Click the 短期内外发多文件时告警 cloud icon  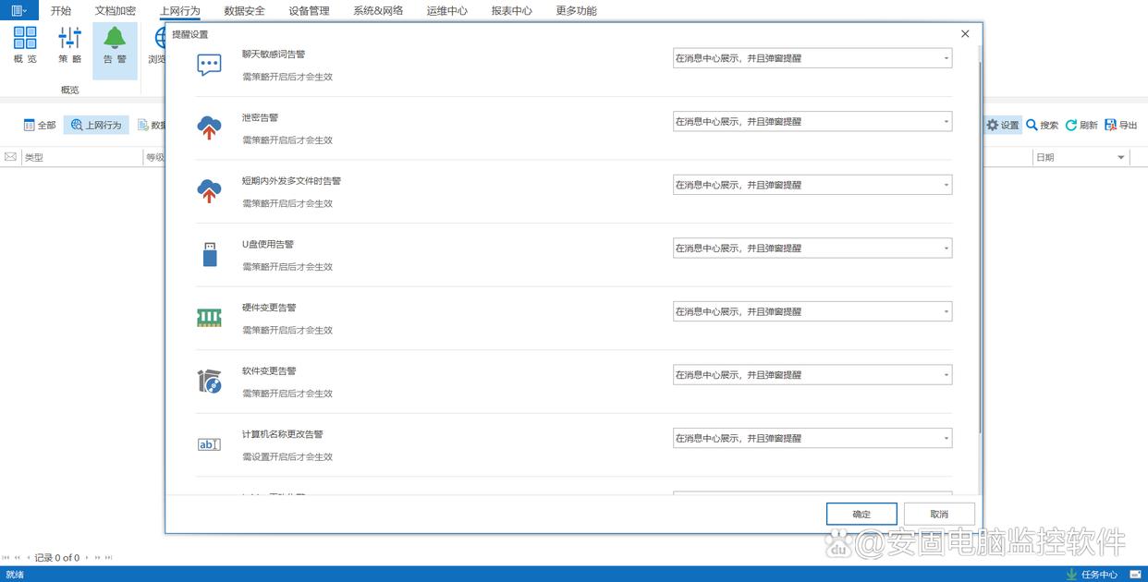coord(210,191)
